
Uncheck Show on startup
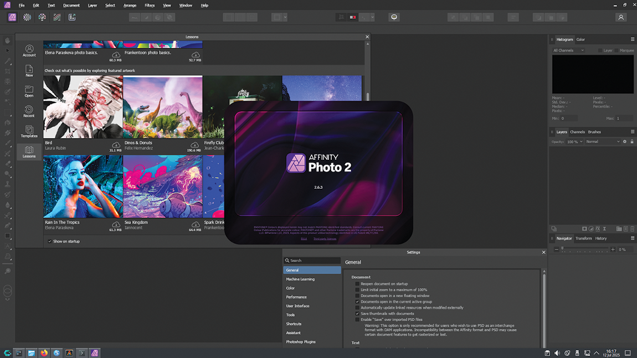coord(50,241)
